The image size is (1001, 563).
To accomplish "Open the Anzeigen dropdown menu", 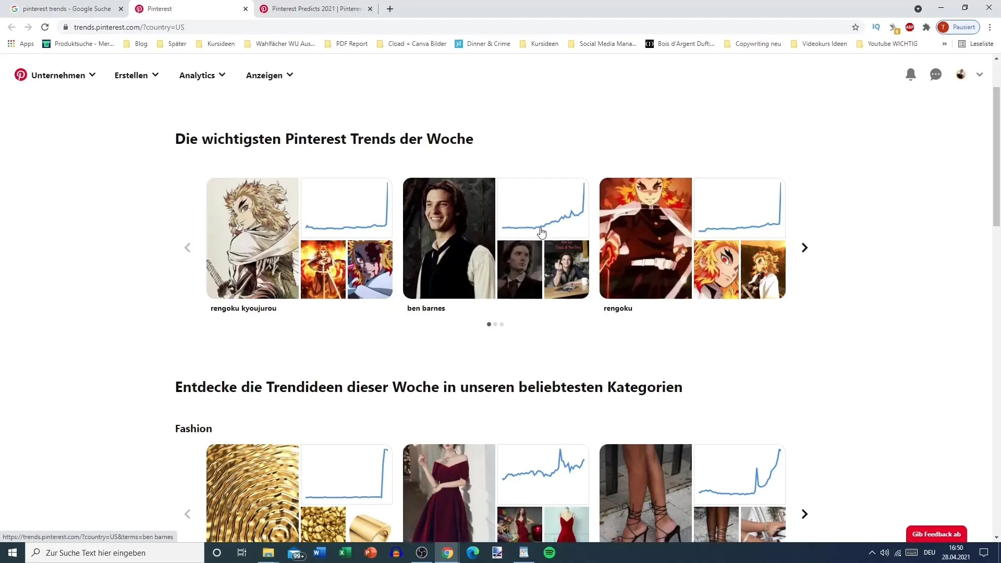I will click(270, 75).
